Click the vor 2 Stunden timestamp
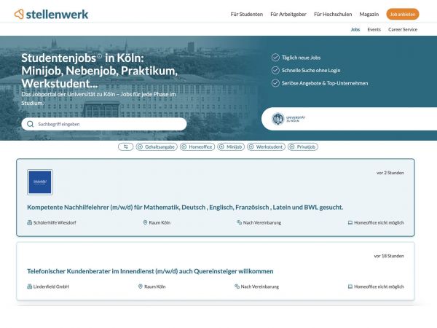 click(x=390, y=173)
